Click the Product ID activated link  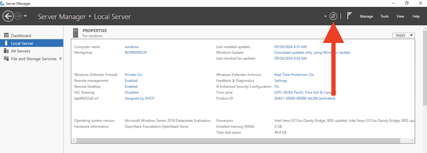pyautogui.click(x=305, y=99)
